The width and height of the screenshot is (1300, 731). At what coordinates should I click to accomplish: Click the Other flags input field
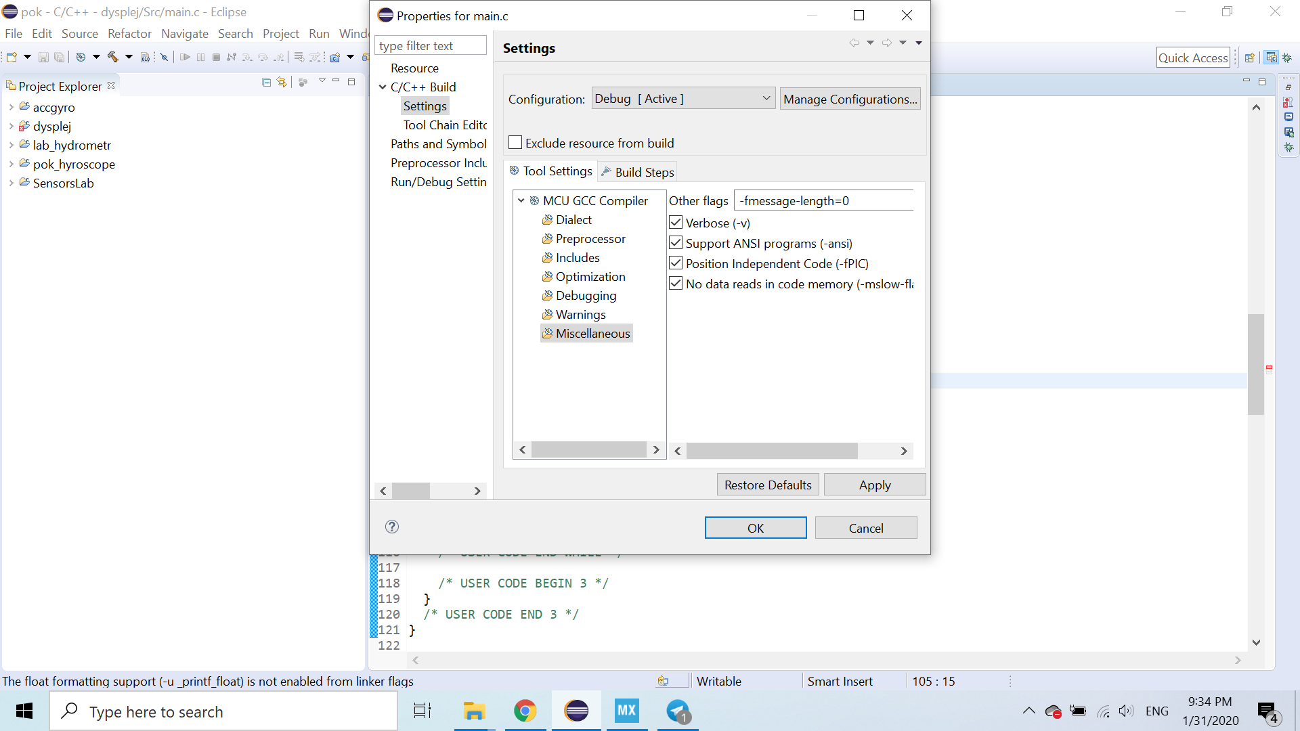tap(823, 201)
